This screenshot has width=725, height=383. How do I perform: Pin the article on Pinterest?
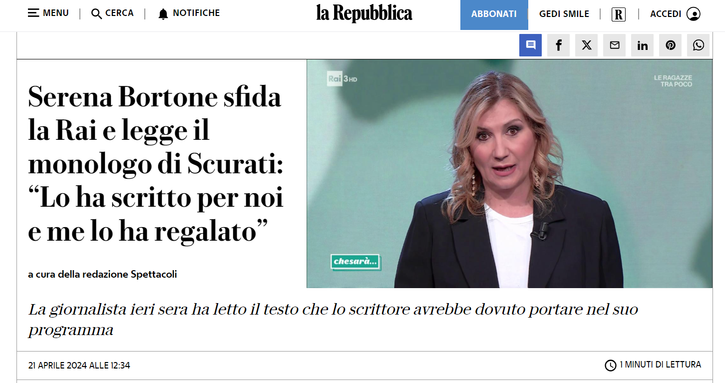[x=670, y=45]
